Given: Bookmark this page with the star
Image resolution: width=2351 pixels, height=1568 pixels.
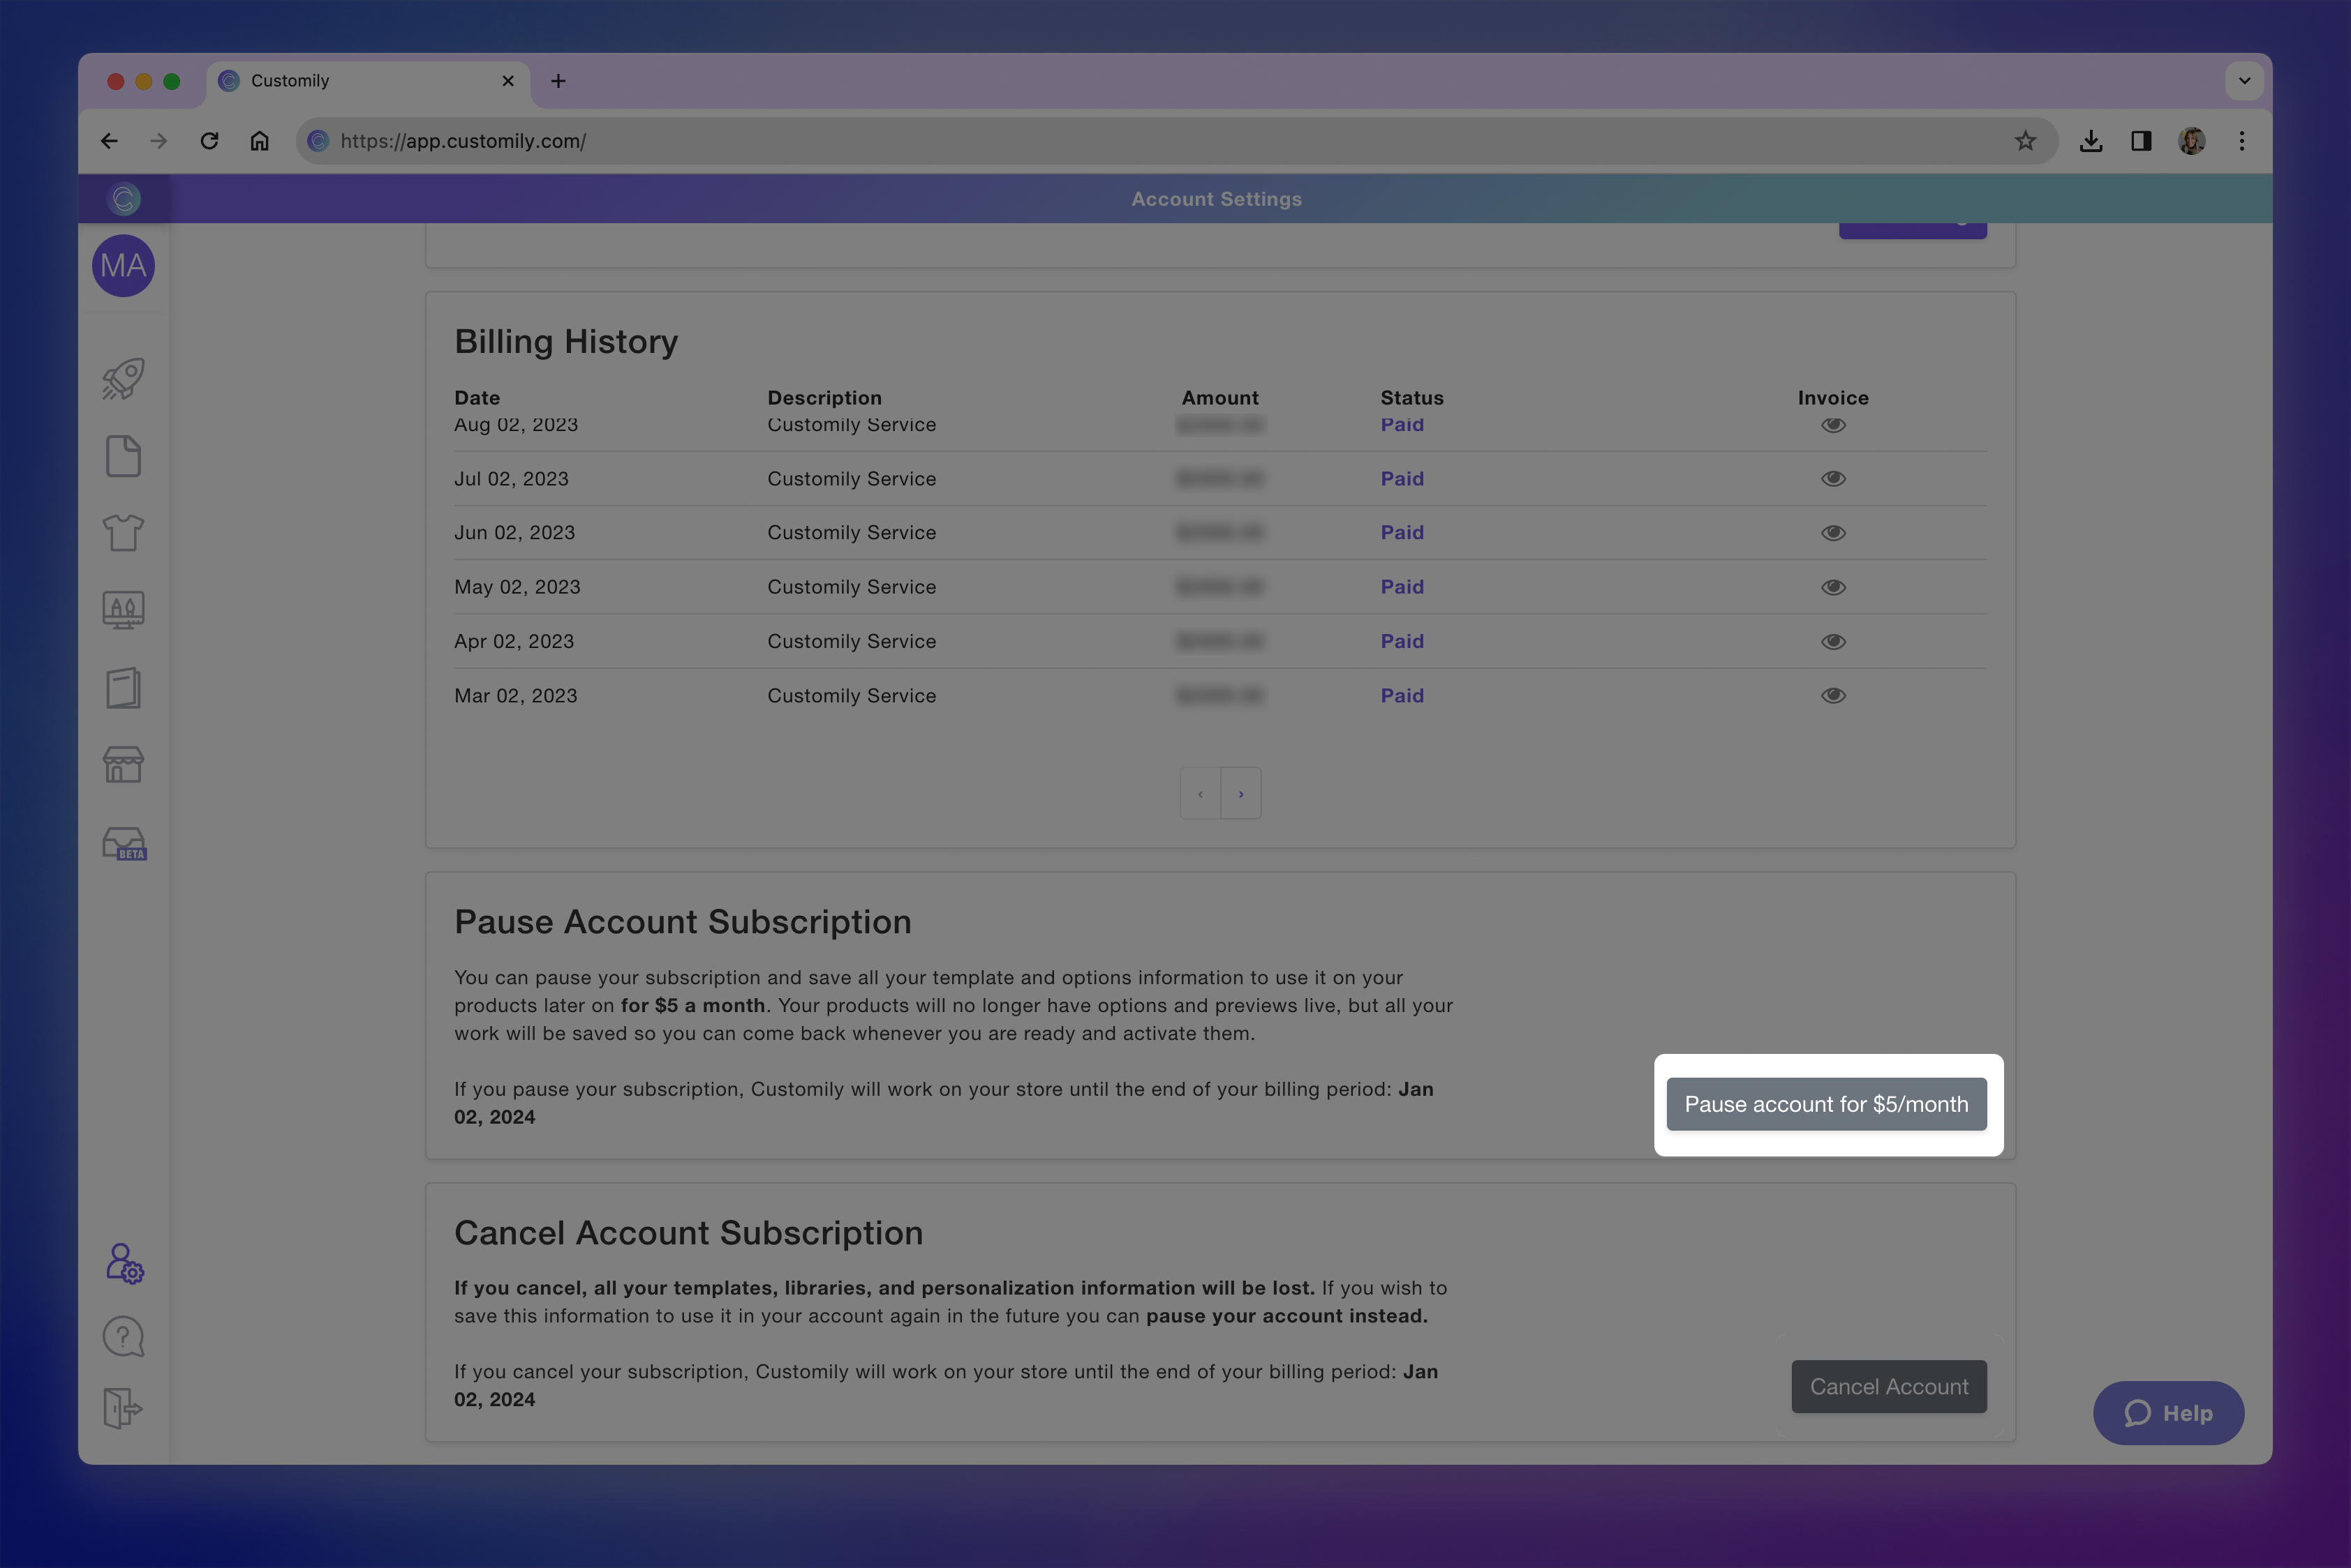Looking at the screenshot, I should (x=2026, y=141).
